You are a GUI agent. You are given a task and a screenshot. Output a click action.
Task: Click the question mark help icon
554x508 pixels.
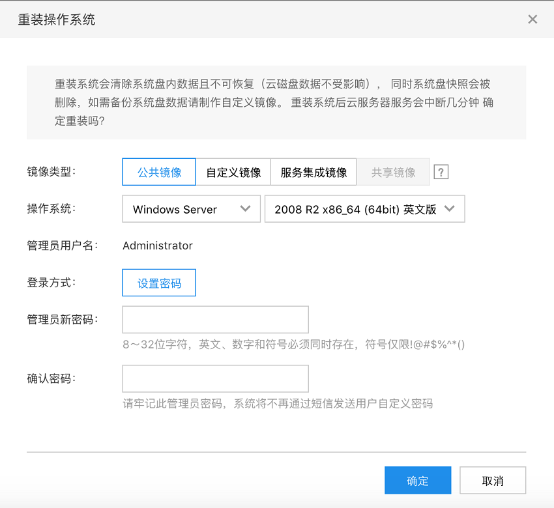point(441,173)
